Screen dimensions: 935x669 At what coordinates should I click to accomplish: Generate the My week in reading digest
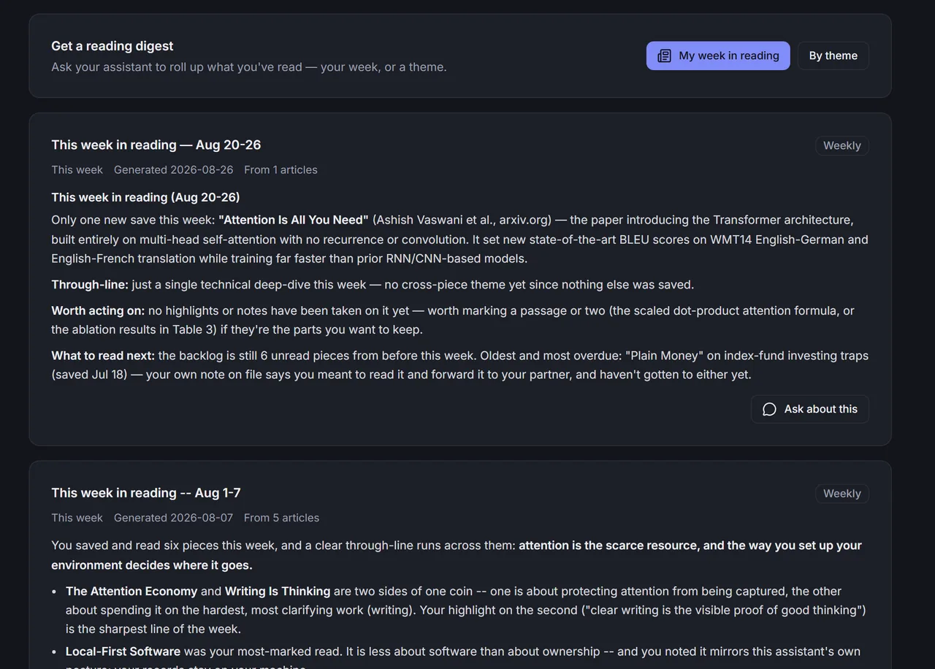718,56
